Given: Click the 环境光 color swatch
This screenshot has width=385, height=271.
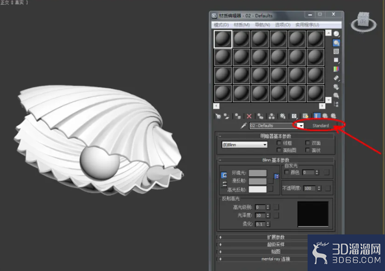Looking at the screenshot, I should point(258,173).
